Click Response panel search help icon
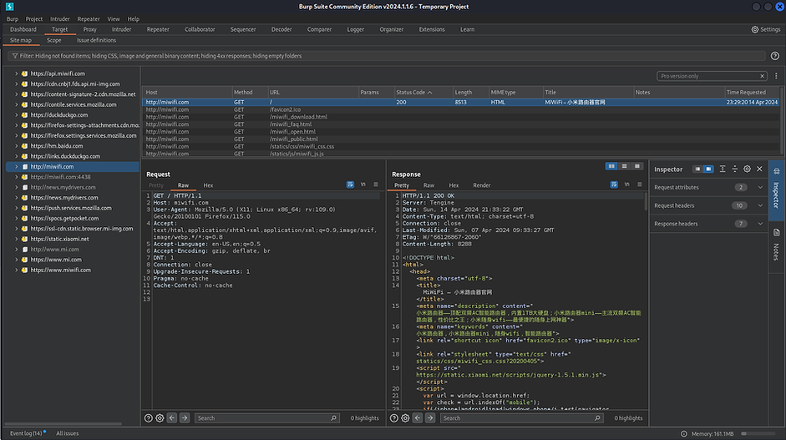The height and width of the screenshot is (440, 786). click(x=394, y=418)
